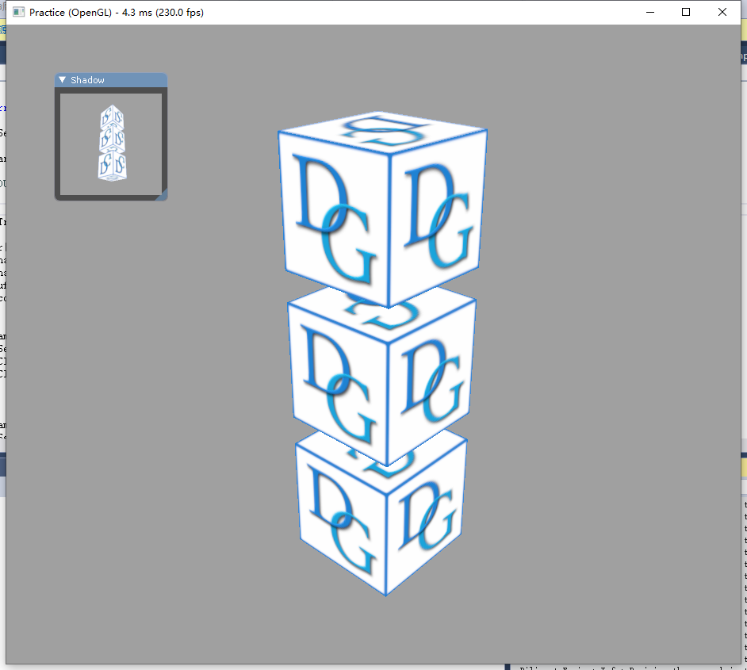Click the background window sliver on right edge
Screen dimensions: 747x670
743,317
